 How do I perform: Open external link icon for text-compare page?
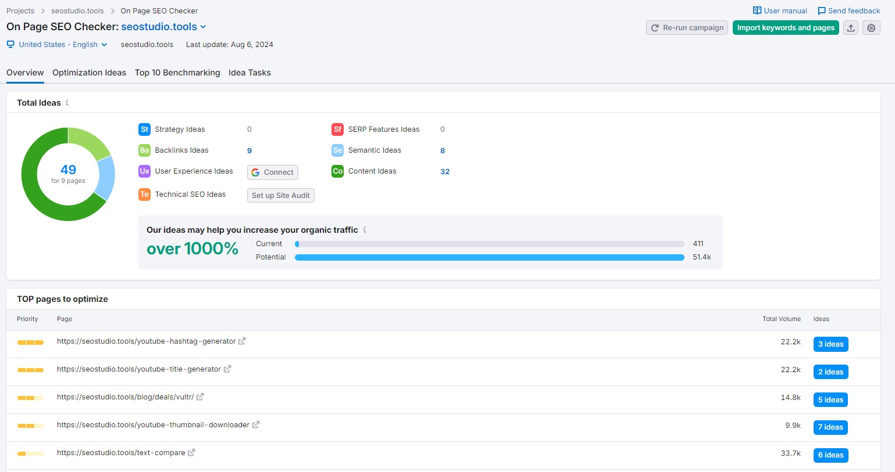point(191,453)
